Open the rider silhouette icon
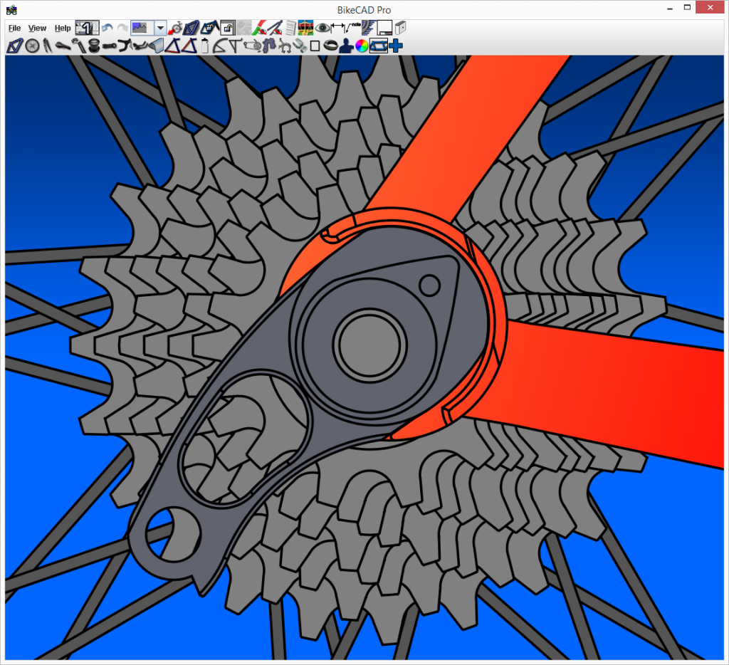Viewport: 729px width, 665px height. 346,46
